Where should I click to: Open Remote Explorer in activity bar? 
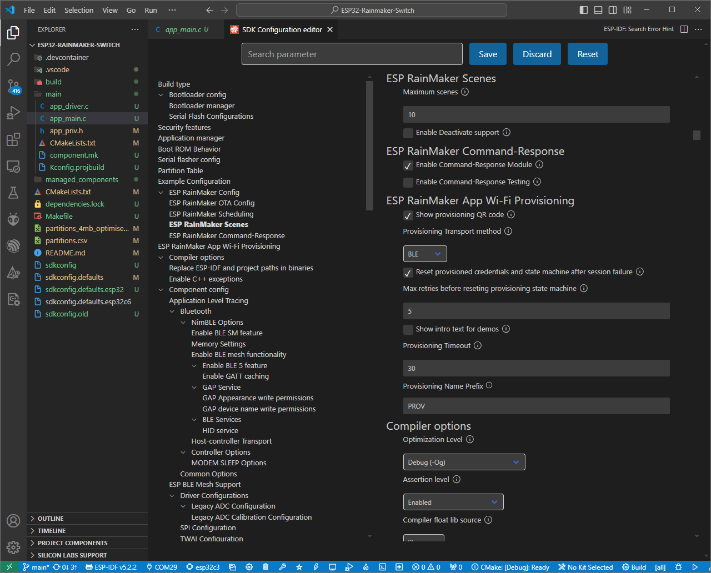pos(13,166)
